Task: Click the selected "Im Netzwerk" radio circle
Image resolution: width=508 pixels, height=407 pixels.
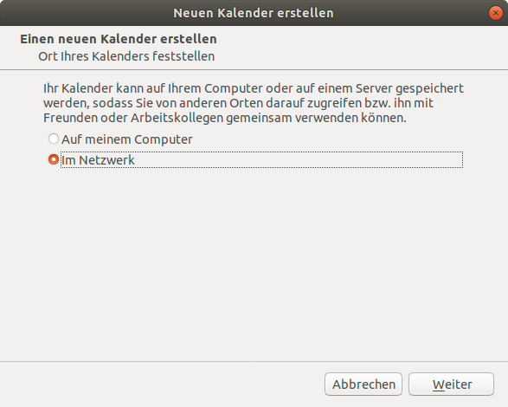Action: click(54, 159)
